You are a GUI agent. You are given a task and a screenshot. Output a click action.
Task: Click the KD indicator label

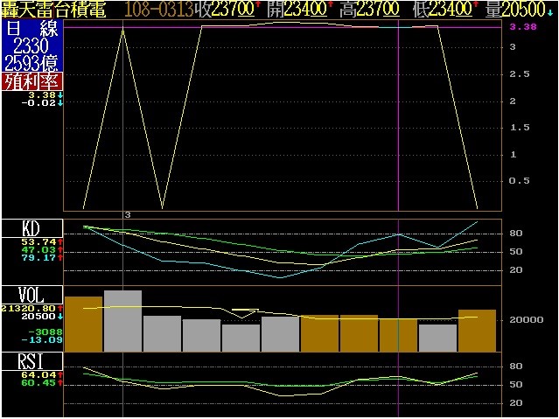click(31, 228)
